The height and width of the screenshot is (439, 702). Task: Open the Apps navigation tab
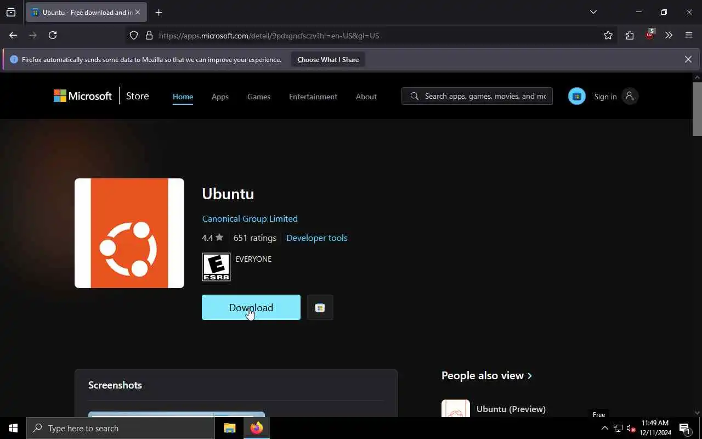[x=220, y=97]
